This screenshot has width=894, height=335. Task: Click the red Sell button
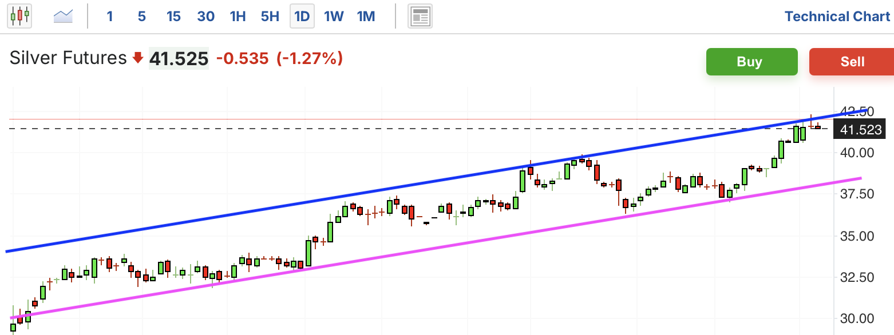point(852,62)
